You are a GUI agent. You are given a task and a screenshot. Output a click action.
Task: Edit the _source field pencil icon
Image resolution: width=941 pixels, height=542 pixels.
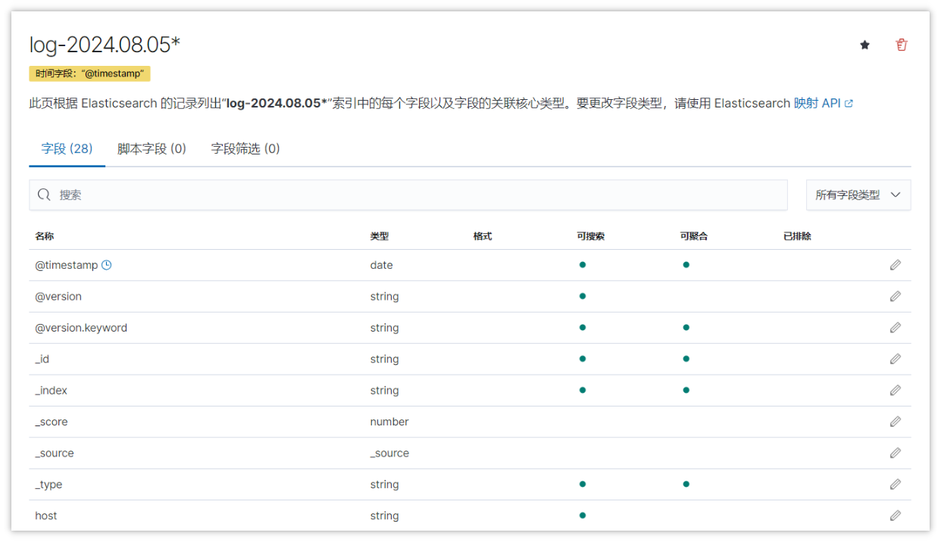coord(896,453)
